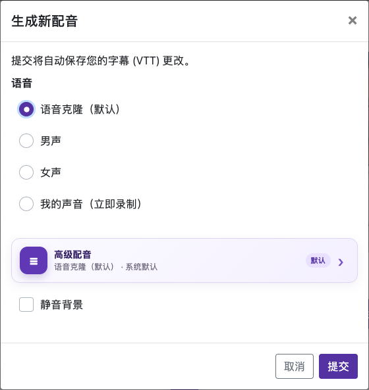This screenshot has height=390, width=369.
Task: Click the 语音克隆（默认） option label text
Action: click(80, 109)
